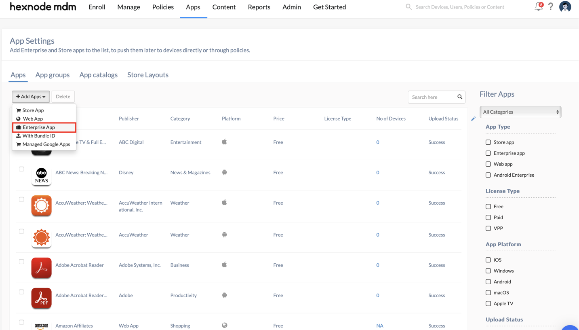Check the iOS platform filter

pos(488,260)
